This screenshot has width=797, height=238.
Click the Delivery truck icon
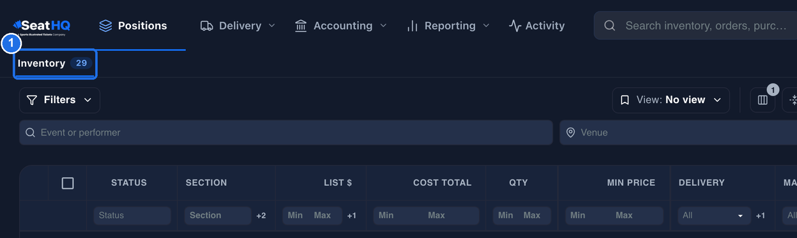tap(206, 26)
